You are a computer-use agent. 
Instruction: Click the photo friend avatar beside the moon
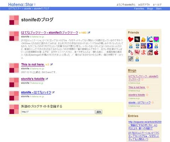click(143, 46)
